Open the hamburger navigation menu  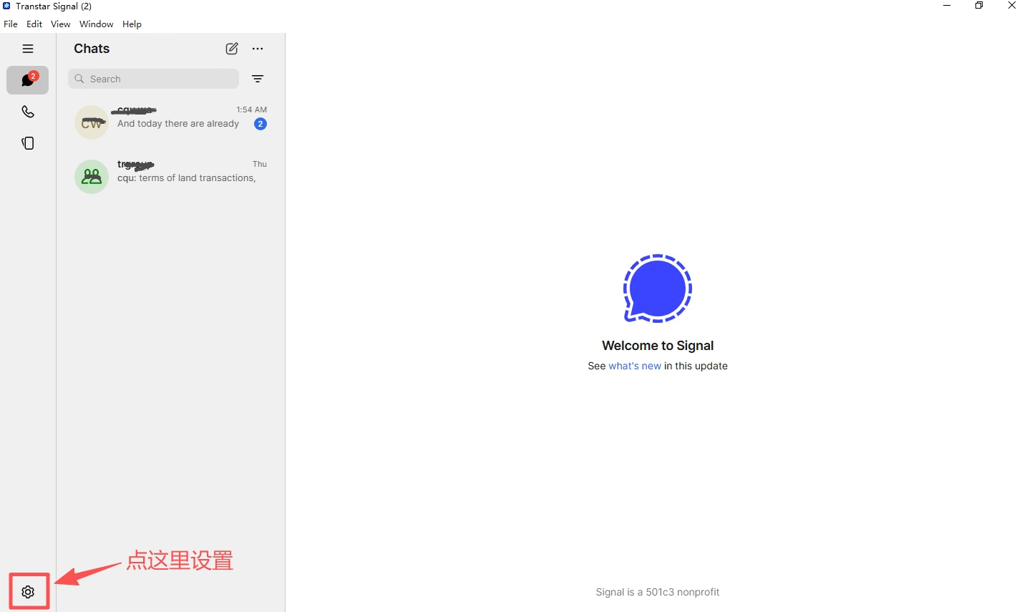point(28,49)
